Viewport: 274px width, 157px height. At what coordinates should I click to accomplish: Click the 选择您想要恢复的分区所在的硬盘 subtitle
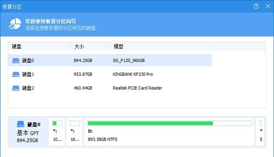[61, 28]
